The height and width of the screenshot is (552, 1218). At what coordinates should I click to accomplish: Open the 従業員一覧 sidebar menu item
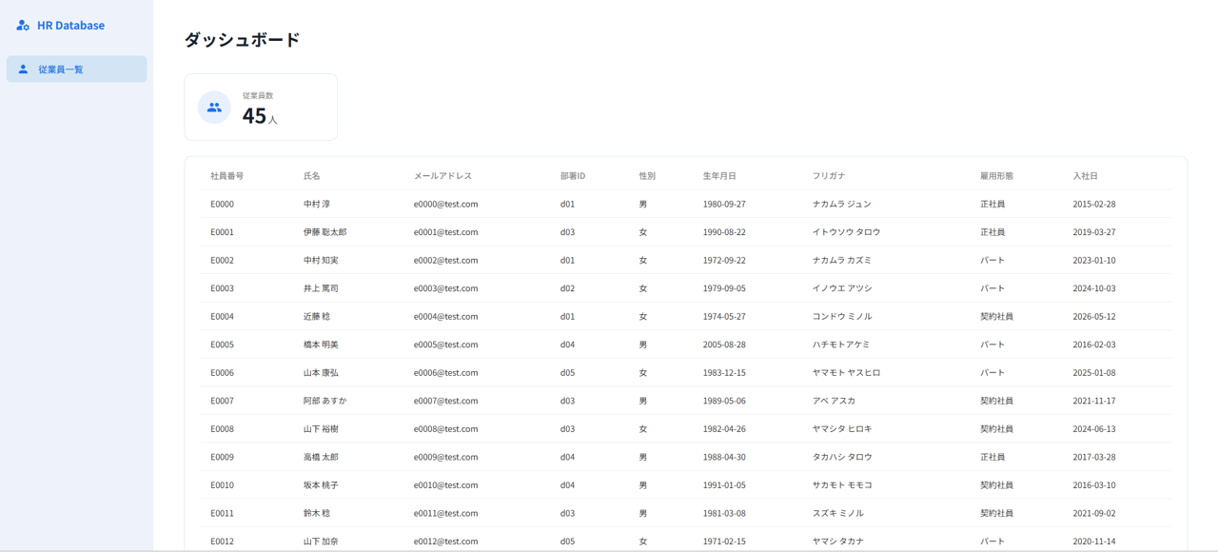(x=76, y=69)
